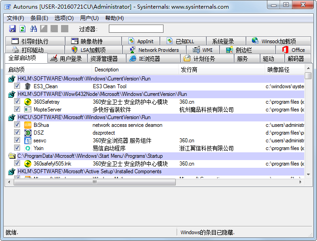The width and height of the screenshot is (317, 241).
Task: Switch to the 计划任务 tab
Action: 207,59
